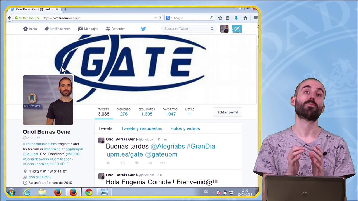
Task: Click the #elearning hashtag in the bio
Action: click(x=52, y=149)
